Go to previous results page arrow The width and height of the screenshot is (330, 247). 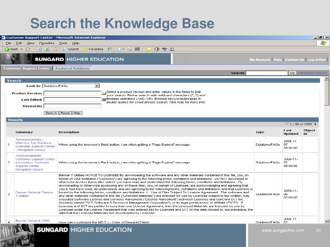pos(286,124)
